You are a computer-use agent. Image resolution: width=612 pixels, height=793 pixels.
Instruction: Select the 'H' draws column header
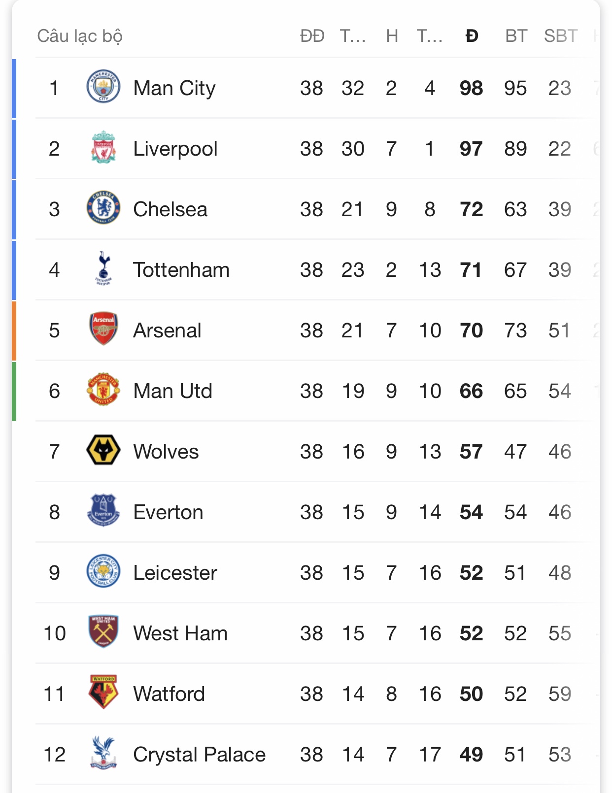[392, 36]
